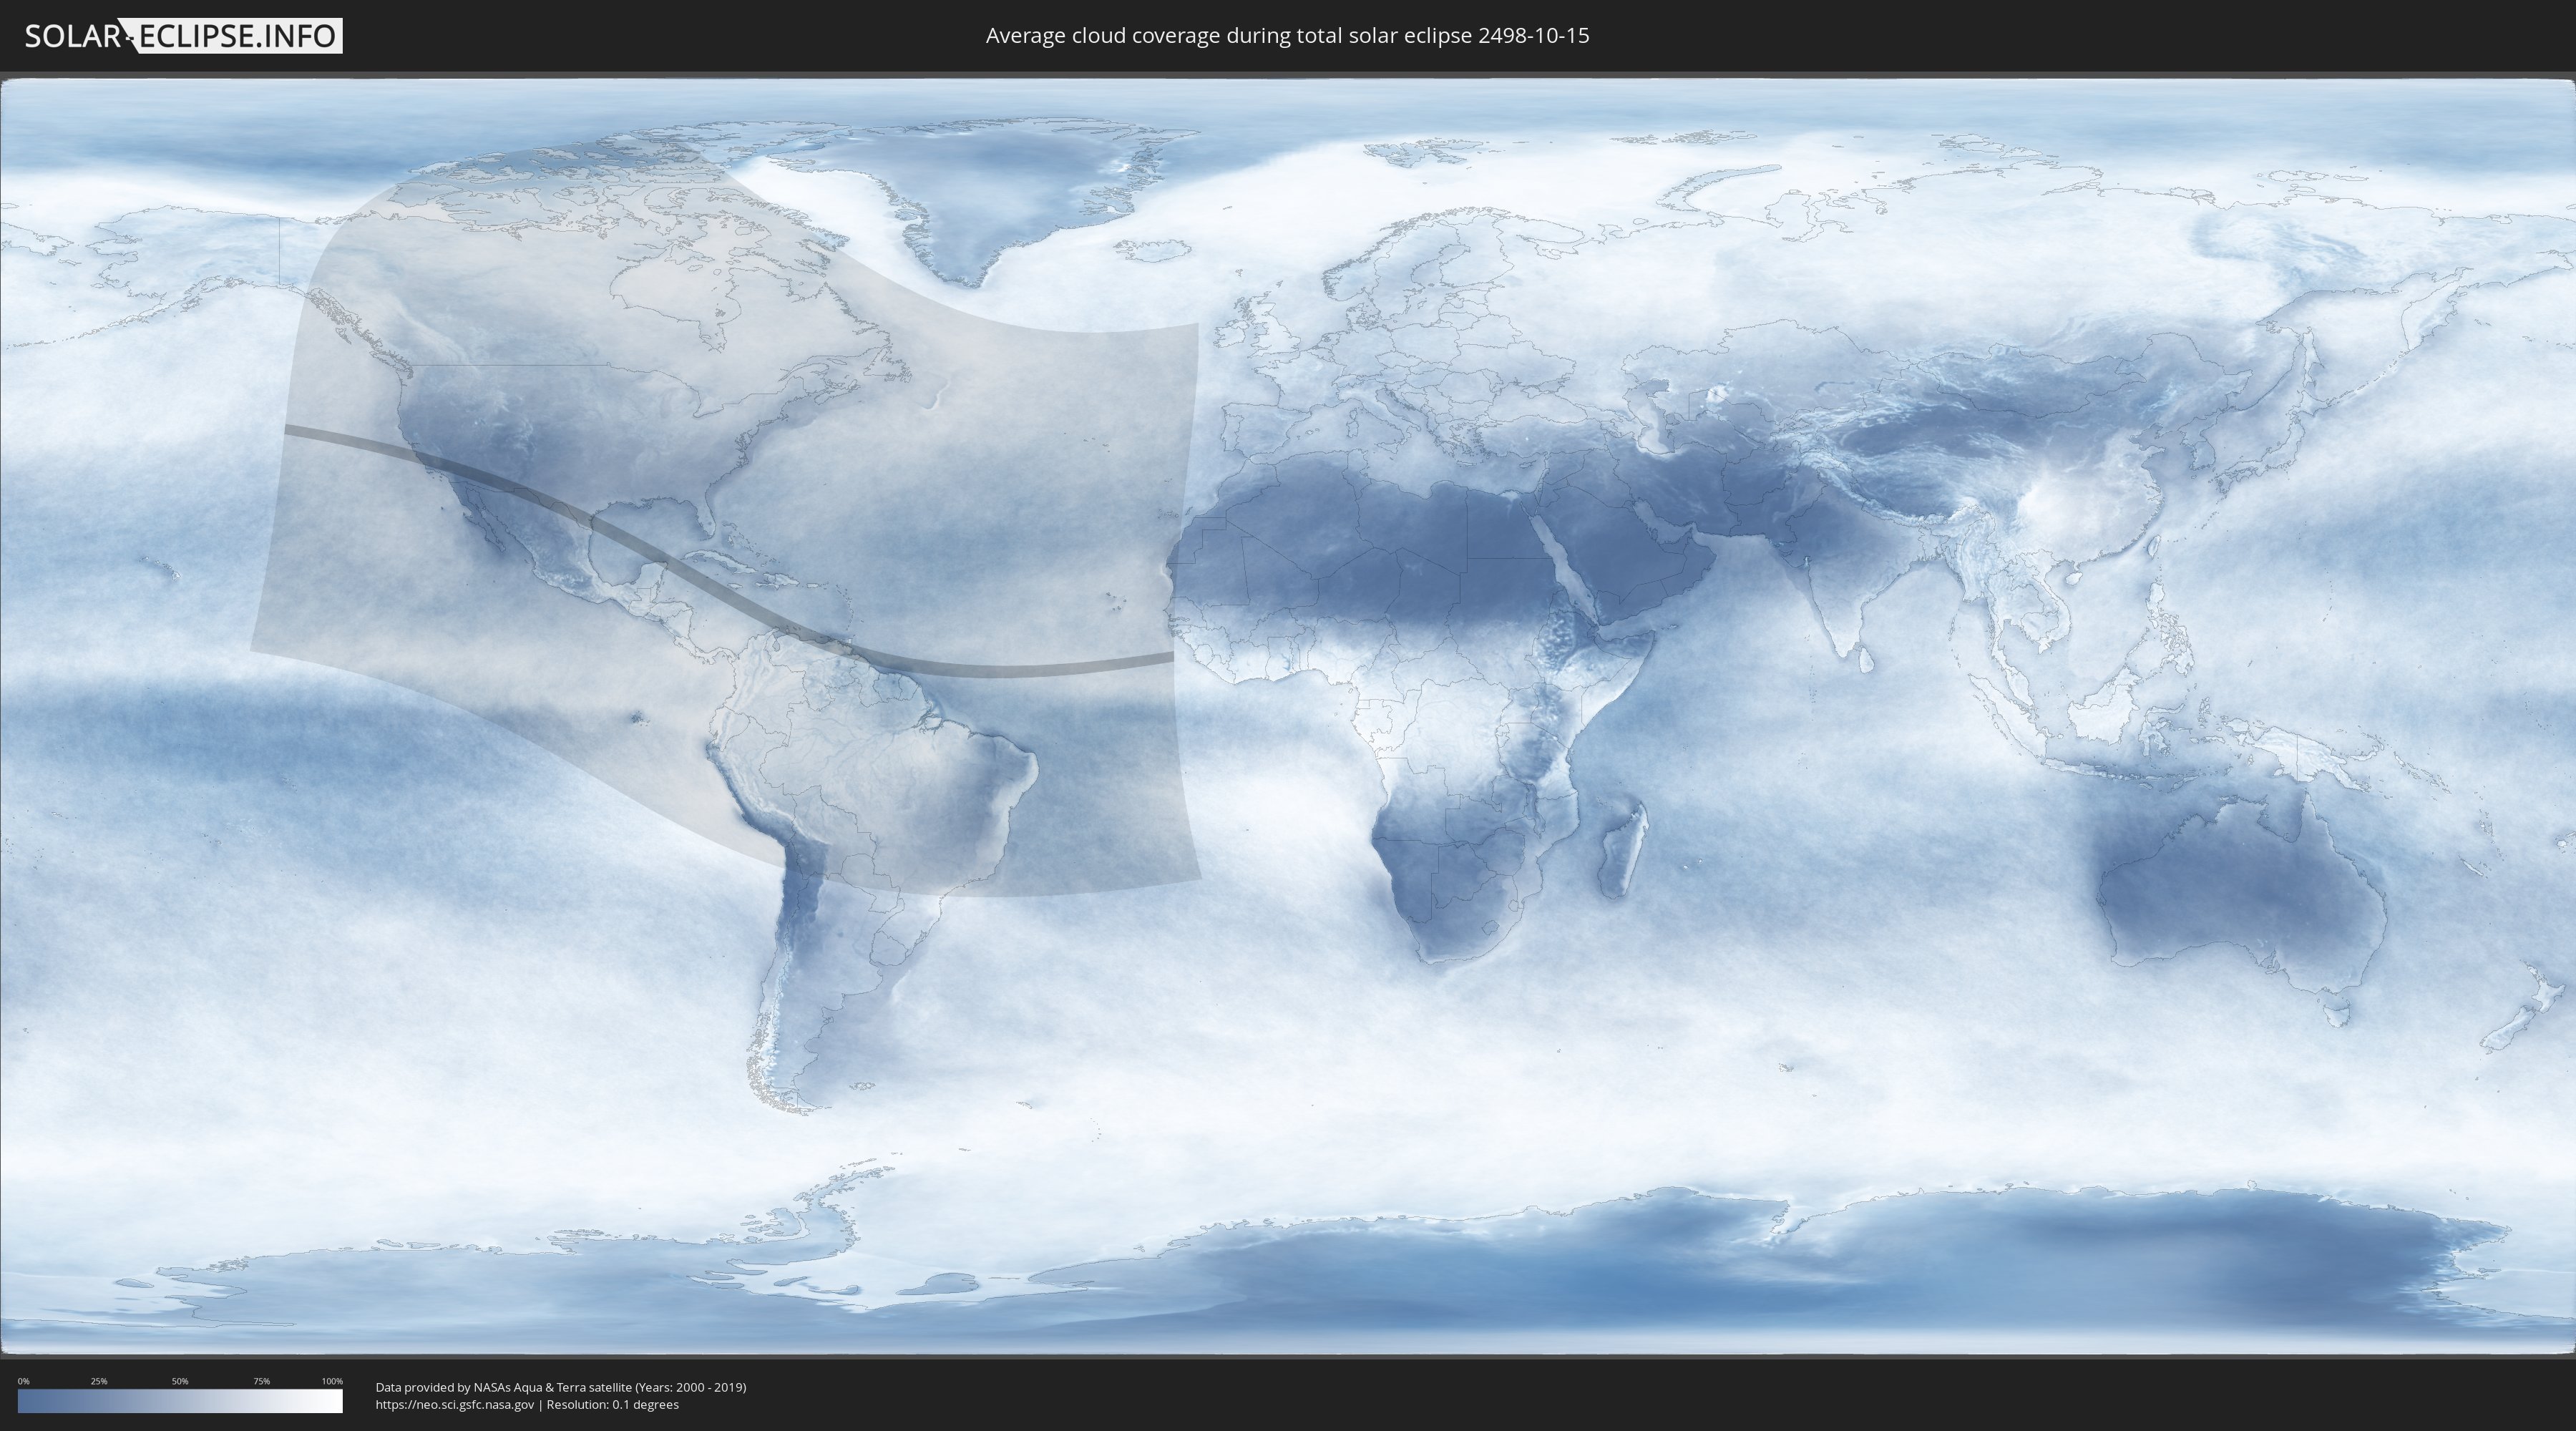The width and height of the screenshot is (2576, 1431).
Task: Click the '75%' legend label
Action: (261, 1381)
